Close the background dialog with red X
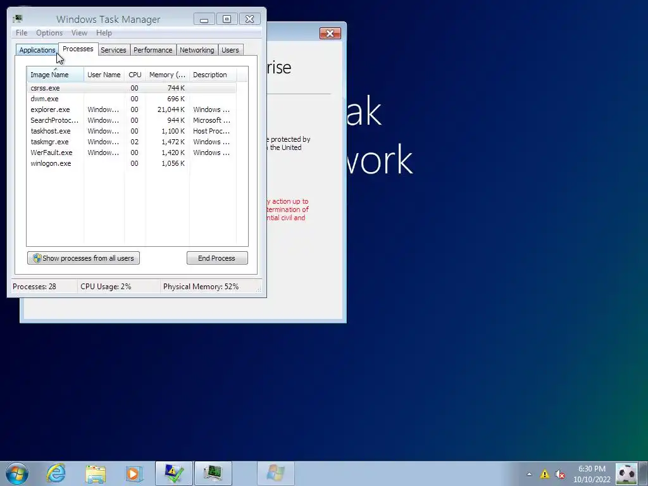648x486 pixels. (330, 34)
